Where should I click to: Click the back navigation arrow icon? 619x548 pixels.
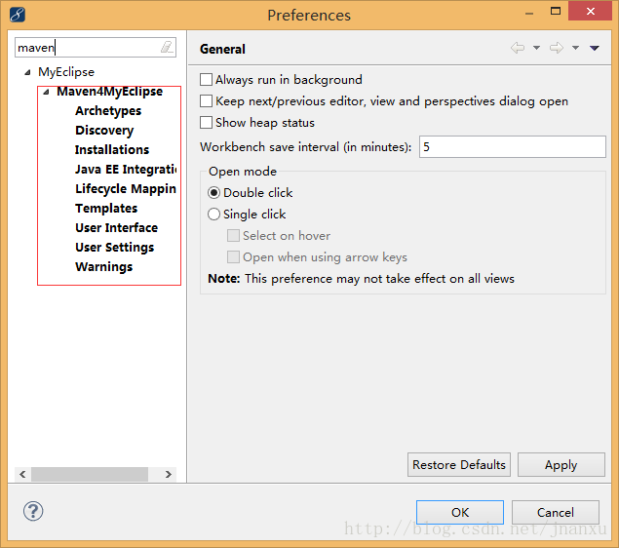[x=518, y=48]
